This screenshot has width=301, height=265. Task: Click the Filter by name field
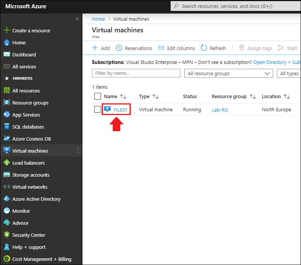(x=136, y=73)
